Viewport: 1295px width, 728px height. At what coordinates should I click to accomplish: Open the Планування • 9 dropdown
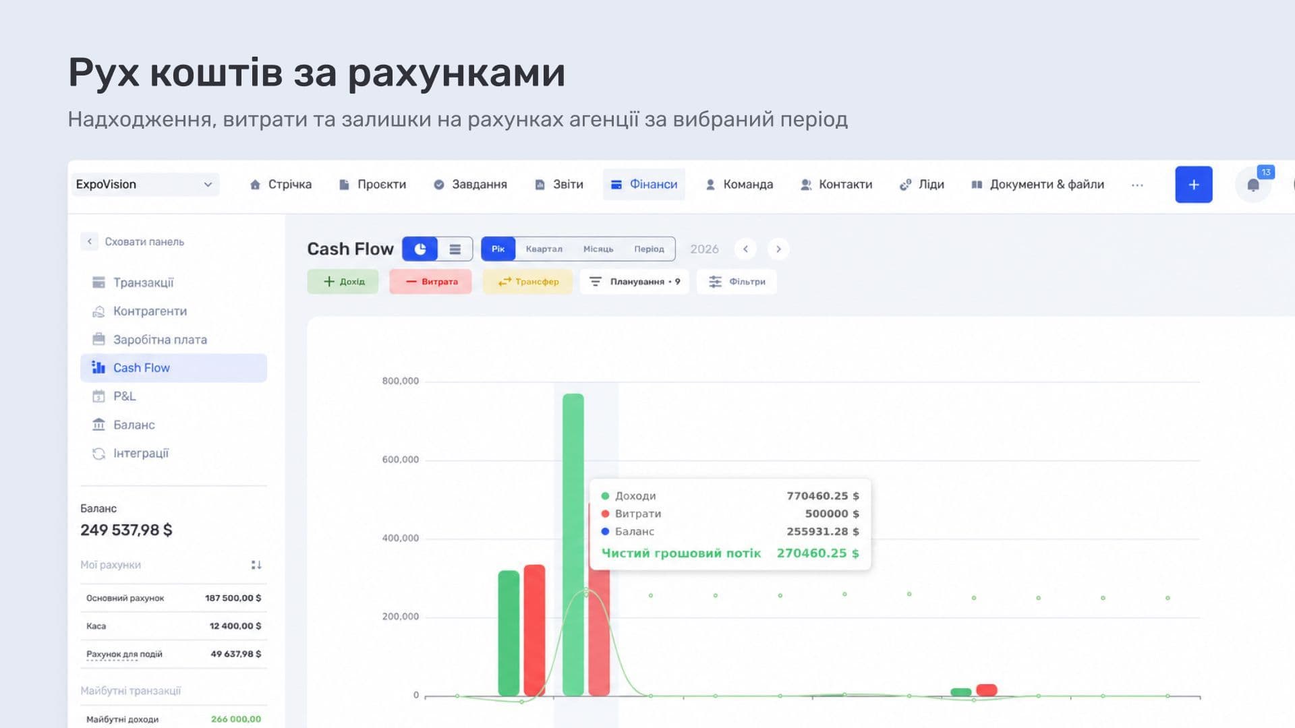634,282
